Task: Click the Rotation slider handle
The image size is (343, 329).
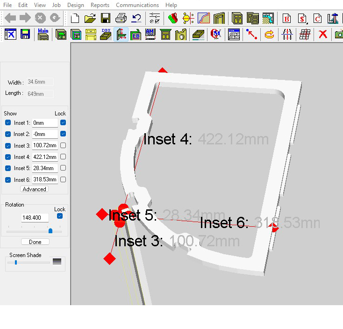Action: coord(50,230)
